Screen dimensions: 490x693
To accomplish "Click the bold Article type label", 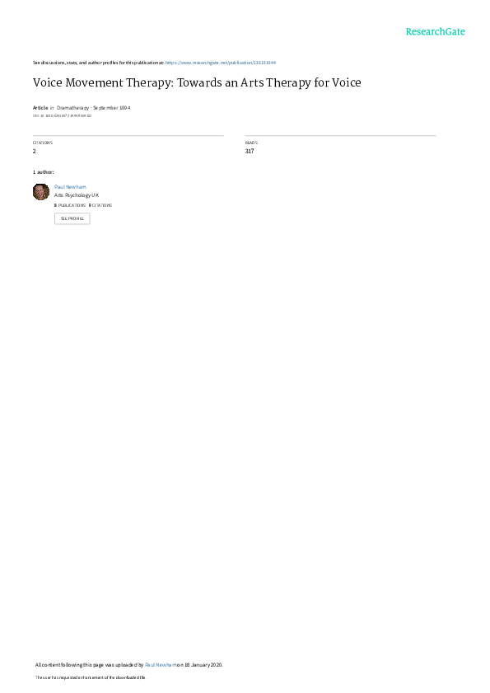I will 40,108.
